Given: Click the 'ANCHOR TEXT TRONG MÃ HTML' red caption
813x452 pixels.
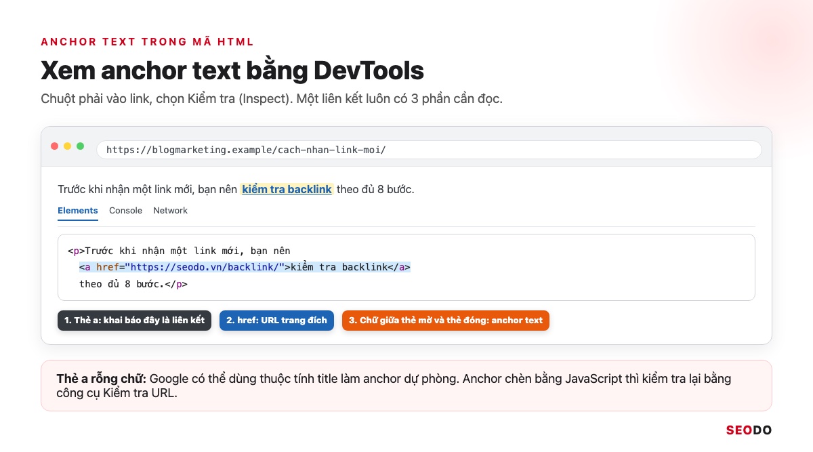Looking at the screenshot, I should [148, 42].
